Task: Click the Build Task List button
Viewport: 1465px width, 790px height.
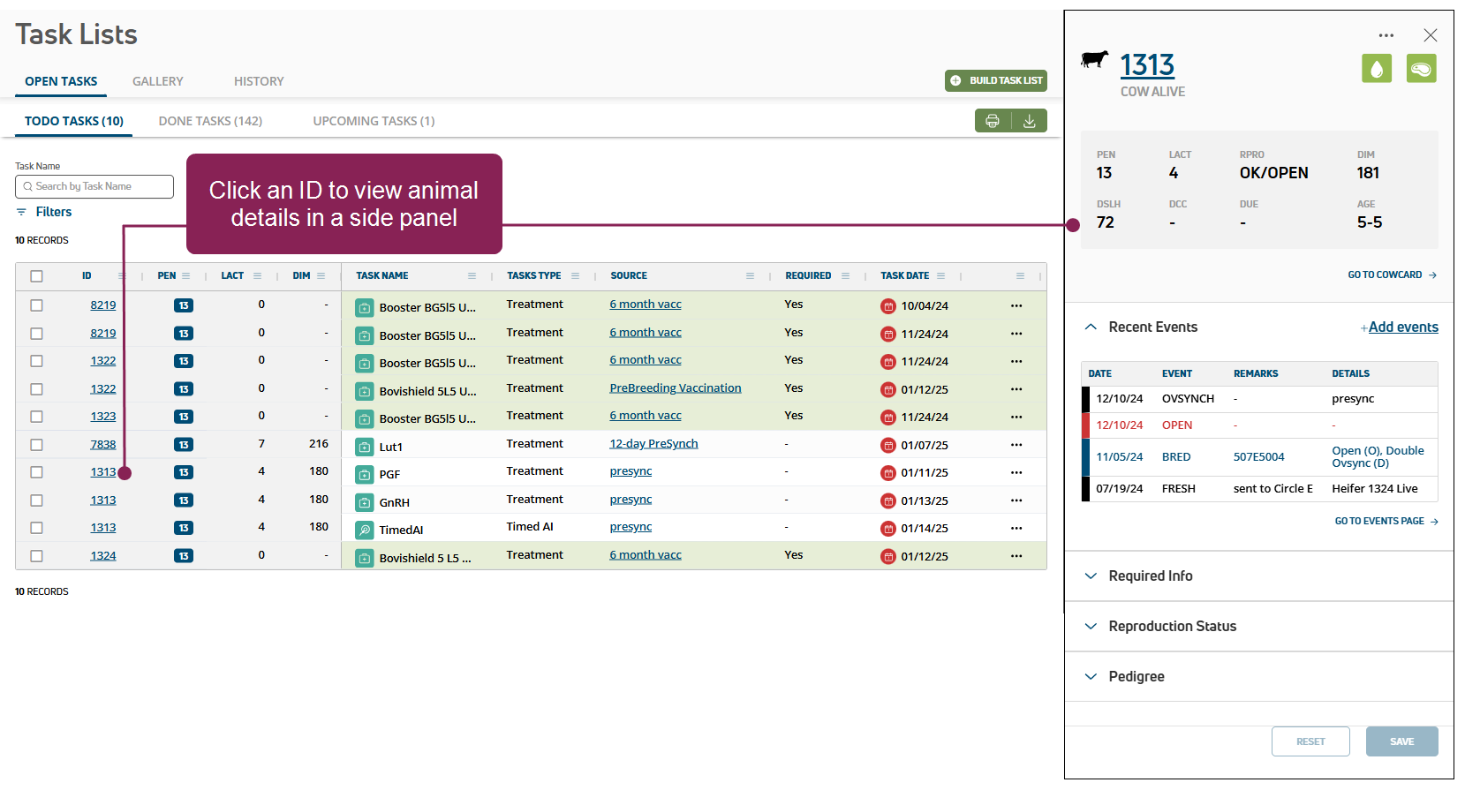Action: coord(996,80)
